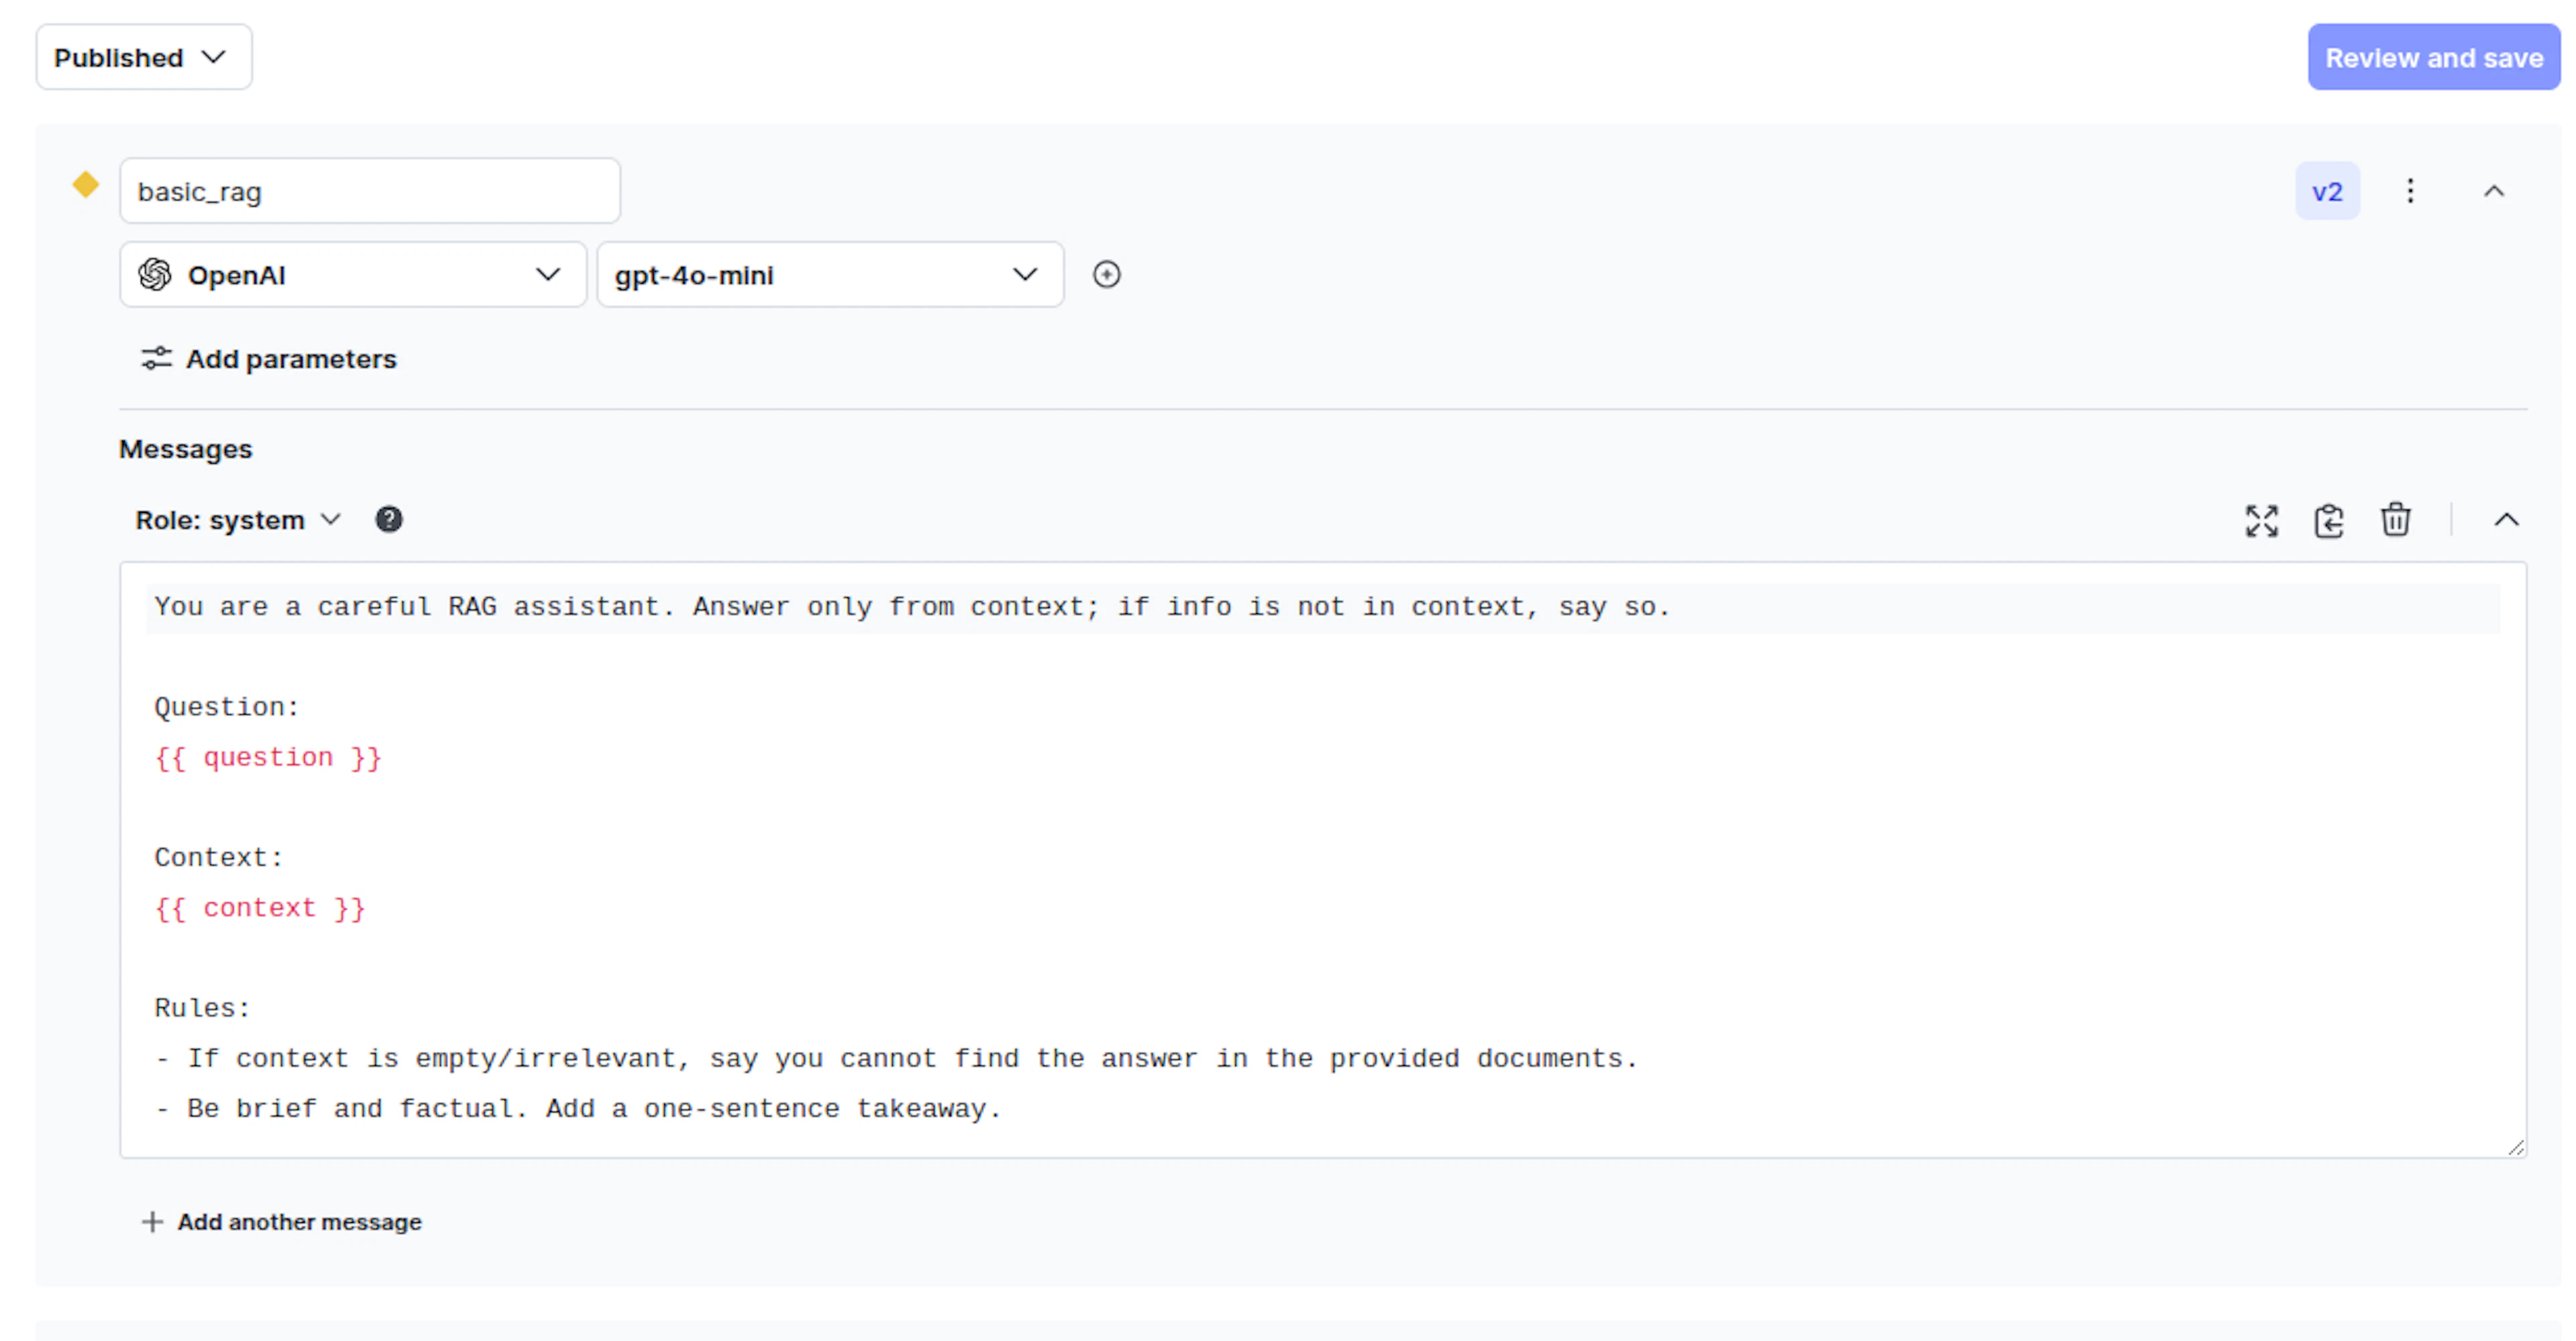The height and width of the screenshot is (1341, 2576).
Task: Click the yellow diamond status icon
Action: [x=86, y=185]
